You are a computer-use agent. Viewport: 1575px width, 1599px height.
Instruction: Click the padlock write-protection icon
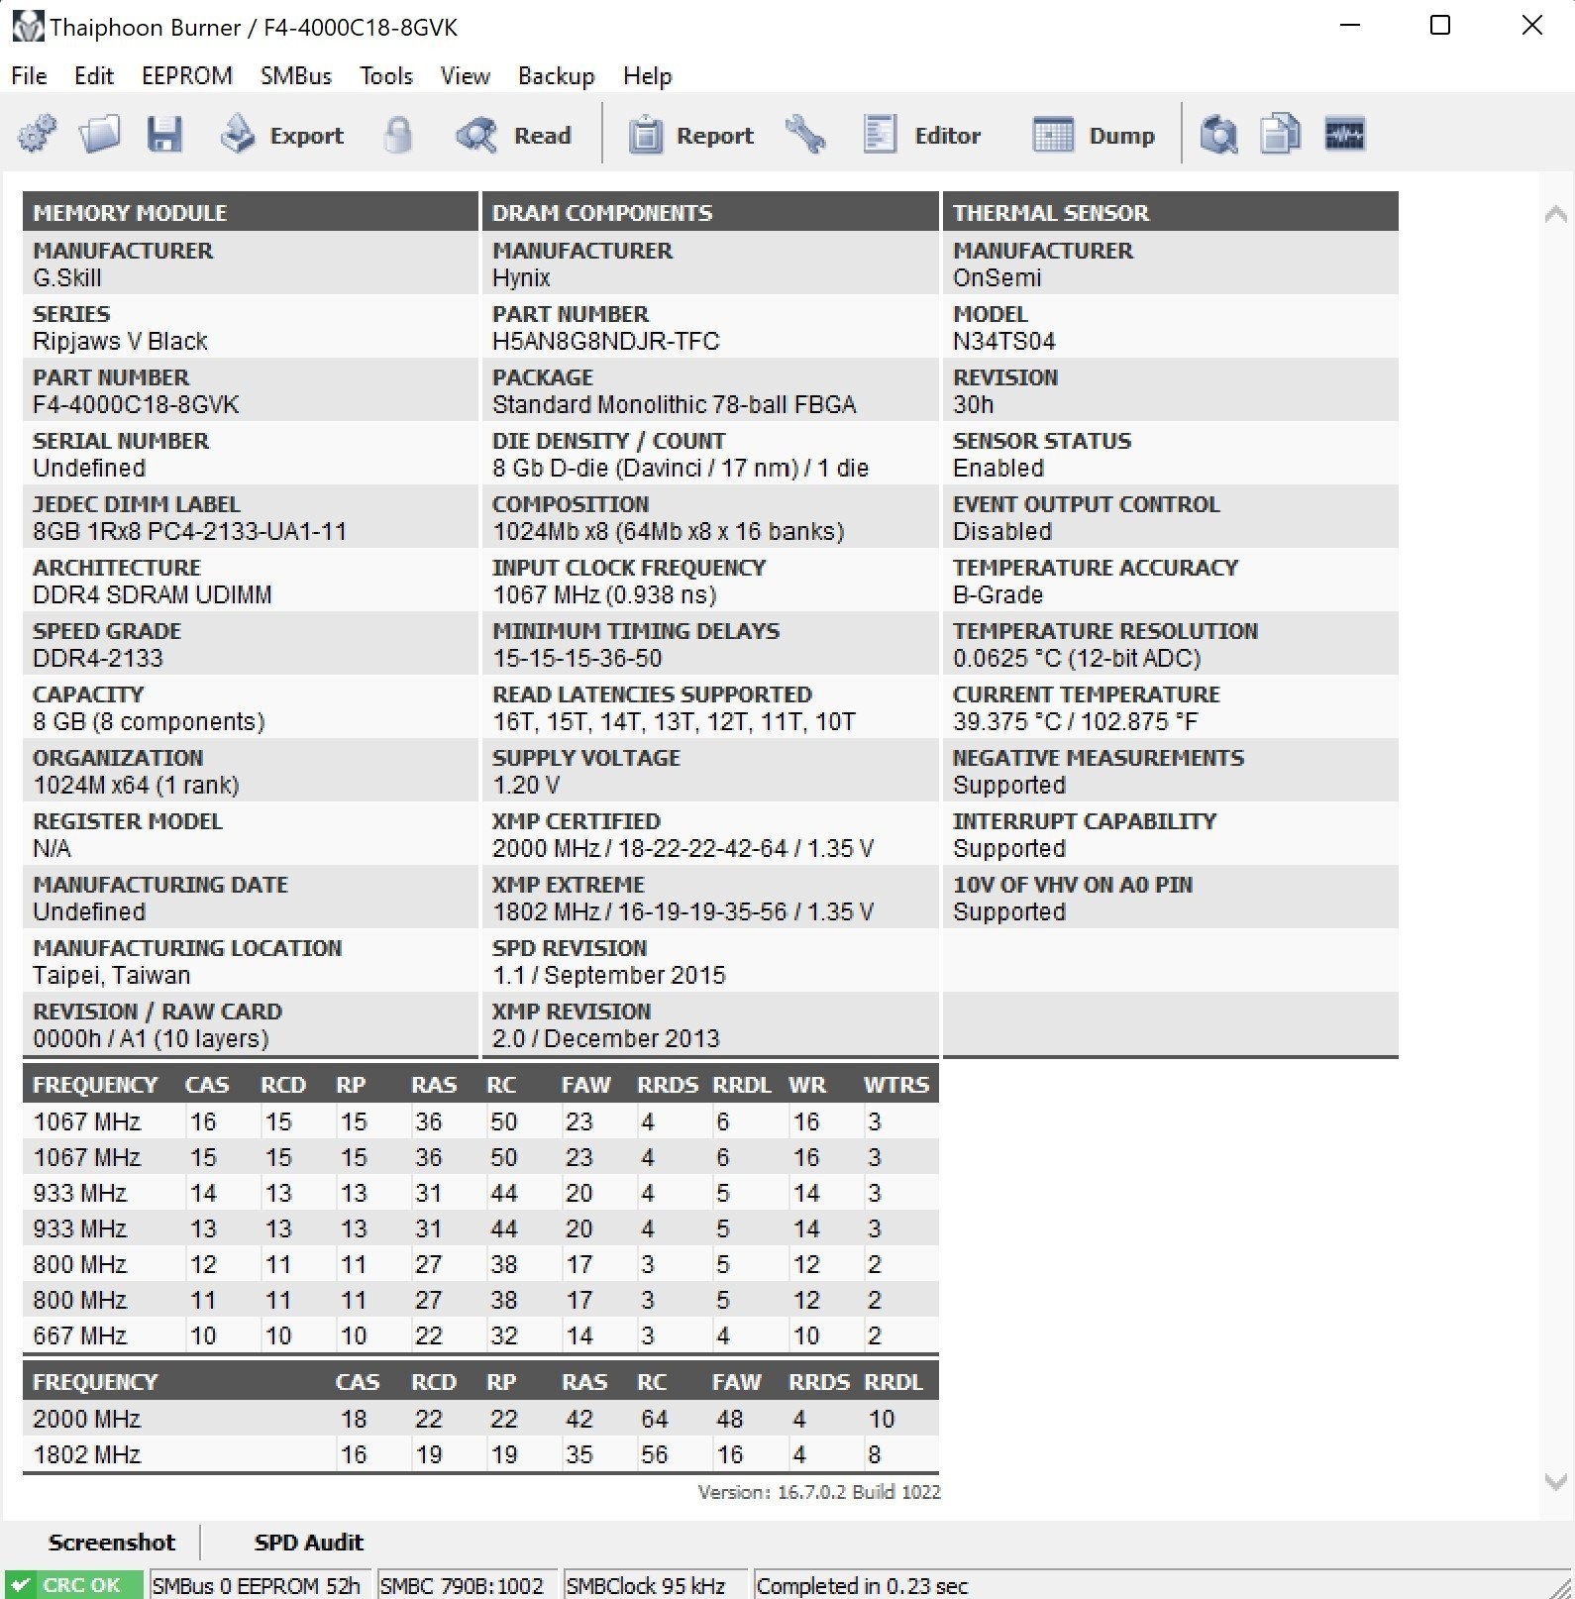(398, 134)
